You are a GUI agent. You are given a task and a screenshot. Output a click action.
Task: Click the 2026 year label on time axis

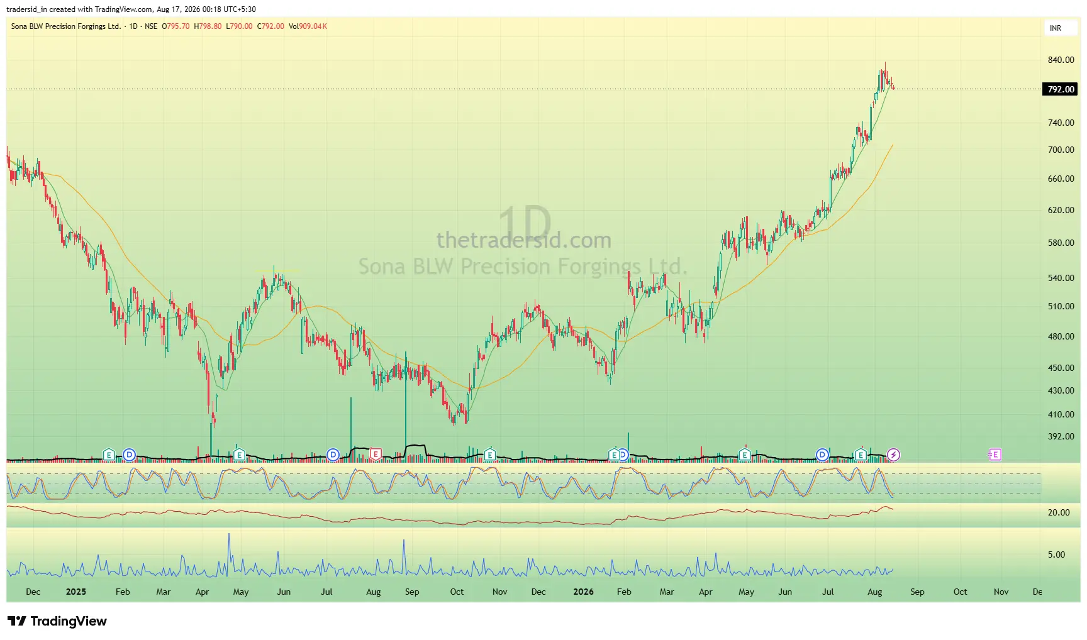point(583,592)
